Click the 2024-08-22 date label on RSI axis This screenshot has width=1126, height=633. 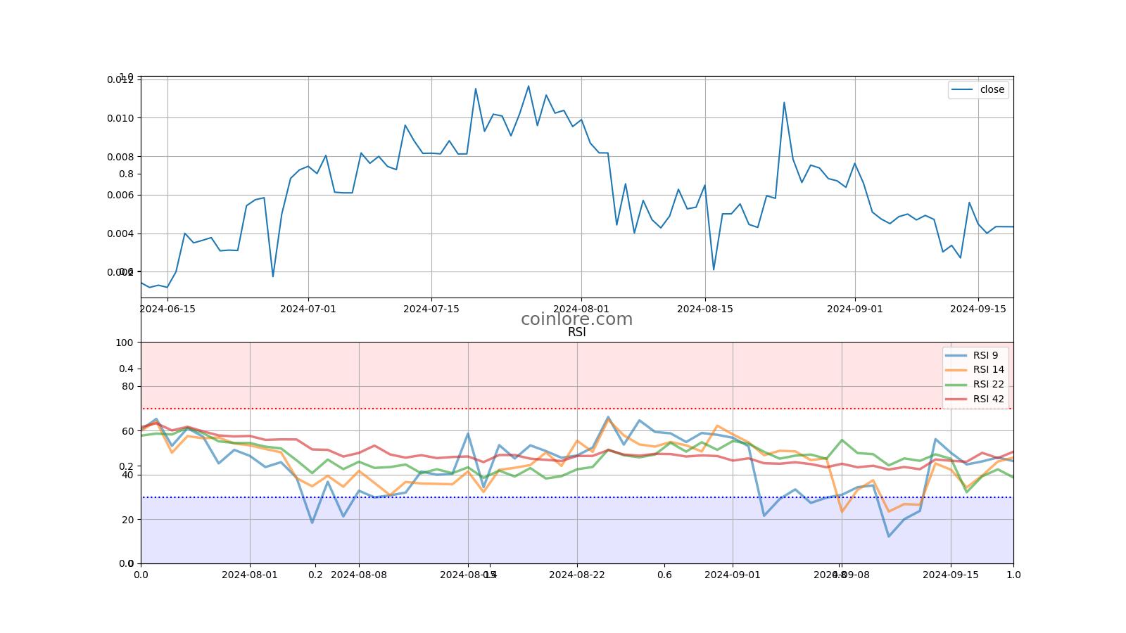pos(577,575)
